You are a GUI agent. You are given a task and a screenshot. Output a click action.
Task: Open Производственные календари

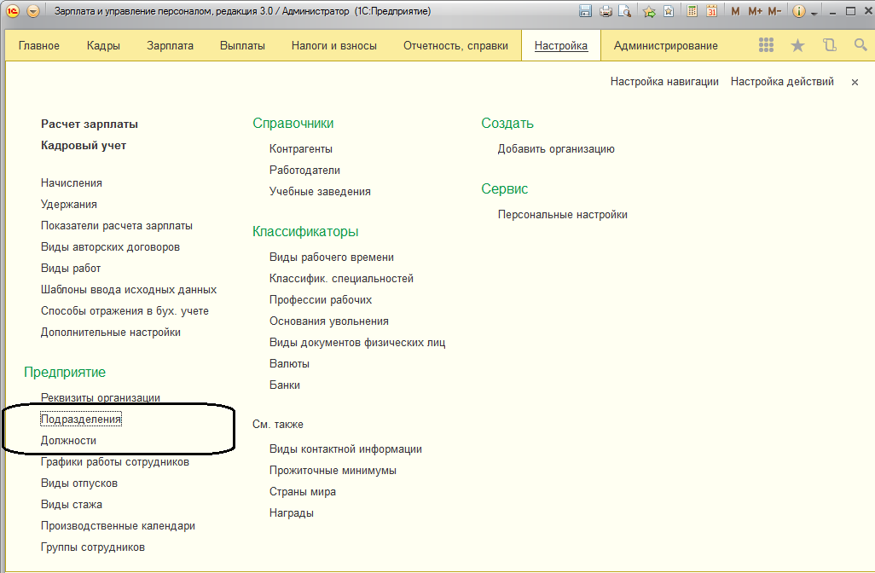click(118, 525)
